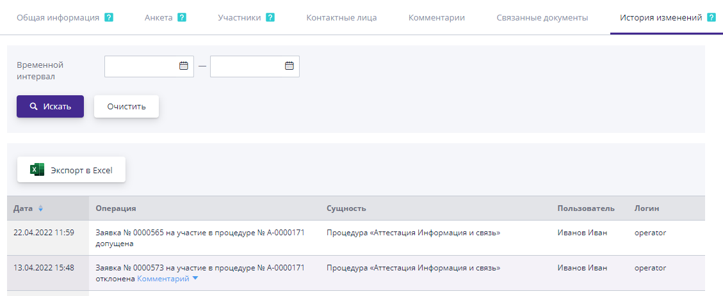Open calendar picker for end date
The width and height of the screenshot is (723, 296).
tap(289, 66)
